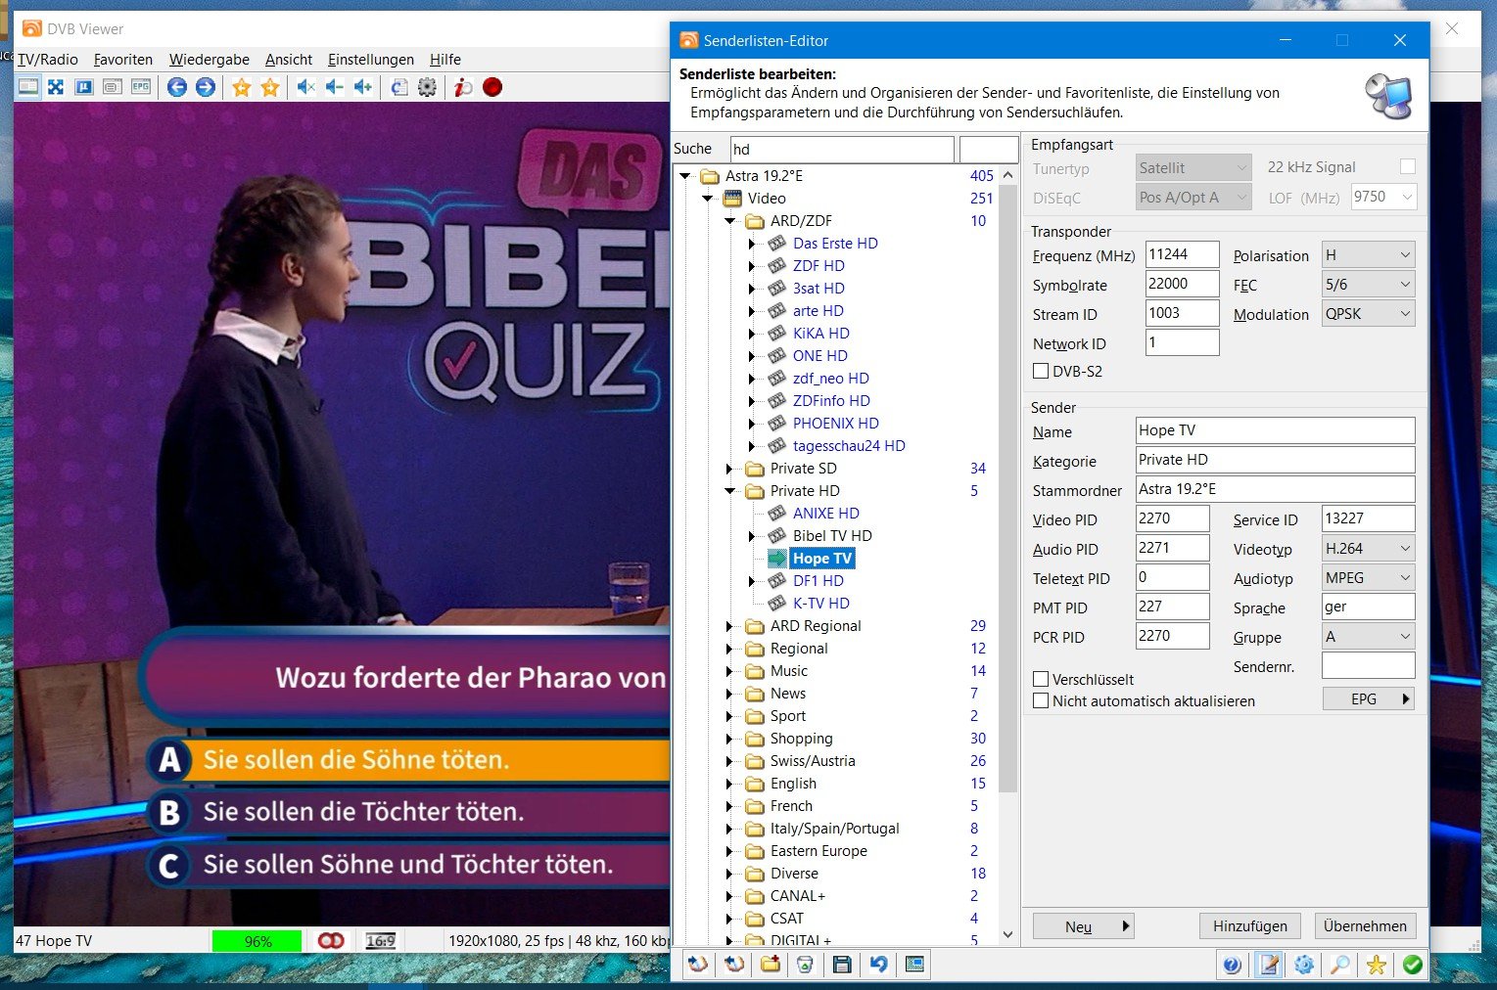Click the Suche search field containing hd
The image size is (1497, 990).
pos(841,150)
